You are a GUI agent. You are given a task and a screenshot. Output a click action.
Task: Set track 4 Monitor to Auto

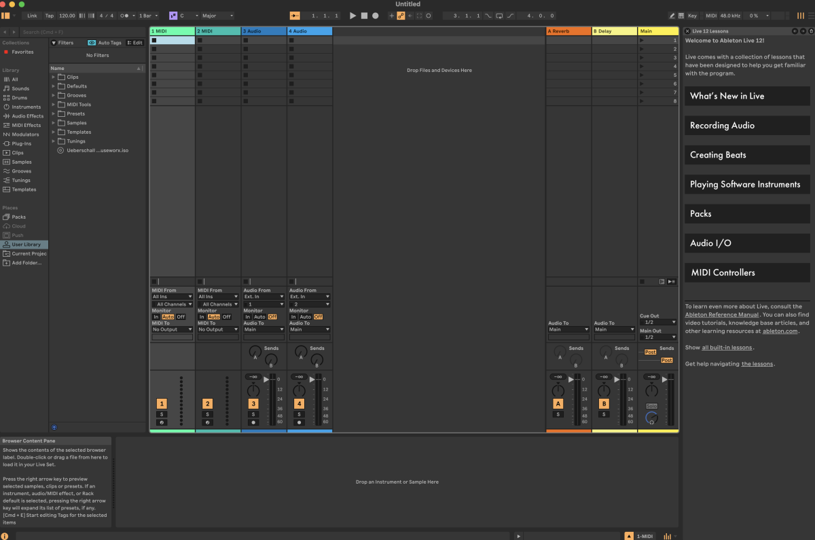305,317
